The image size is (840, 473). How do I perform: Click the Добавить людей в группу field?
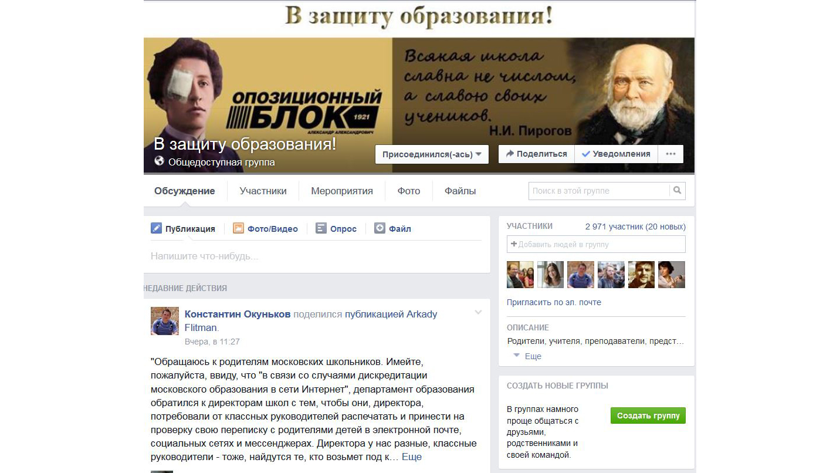point(596,244)
